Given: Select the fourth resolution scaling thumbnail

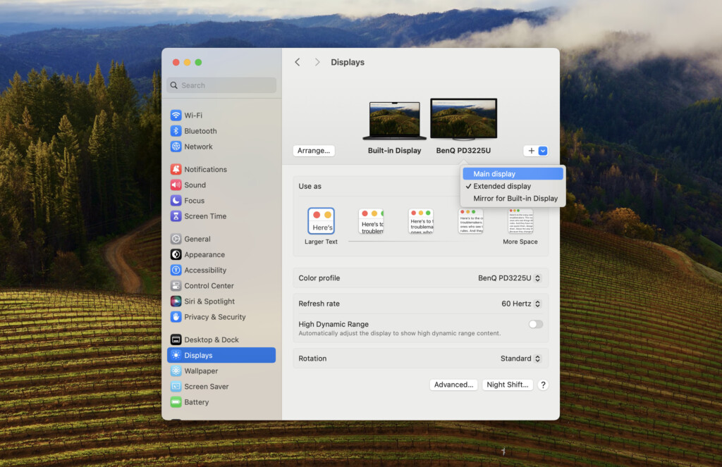Looking at the screenshot, I should (470, 221).
